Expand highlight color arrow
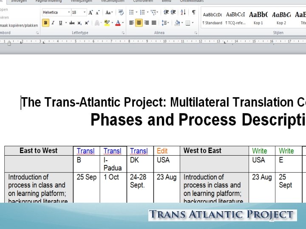The image size is (306, 229). 112,23
